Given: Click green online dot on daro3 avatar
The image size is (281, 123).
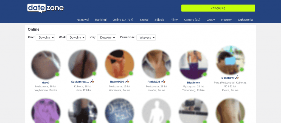Looking at the screenshot, I should click(x=57, y=74).
